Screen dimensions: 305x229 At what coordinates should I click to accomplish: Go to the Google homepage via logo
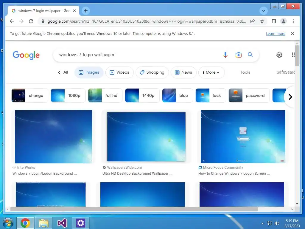(x=26, y=55)
